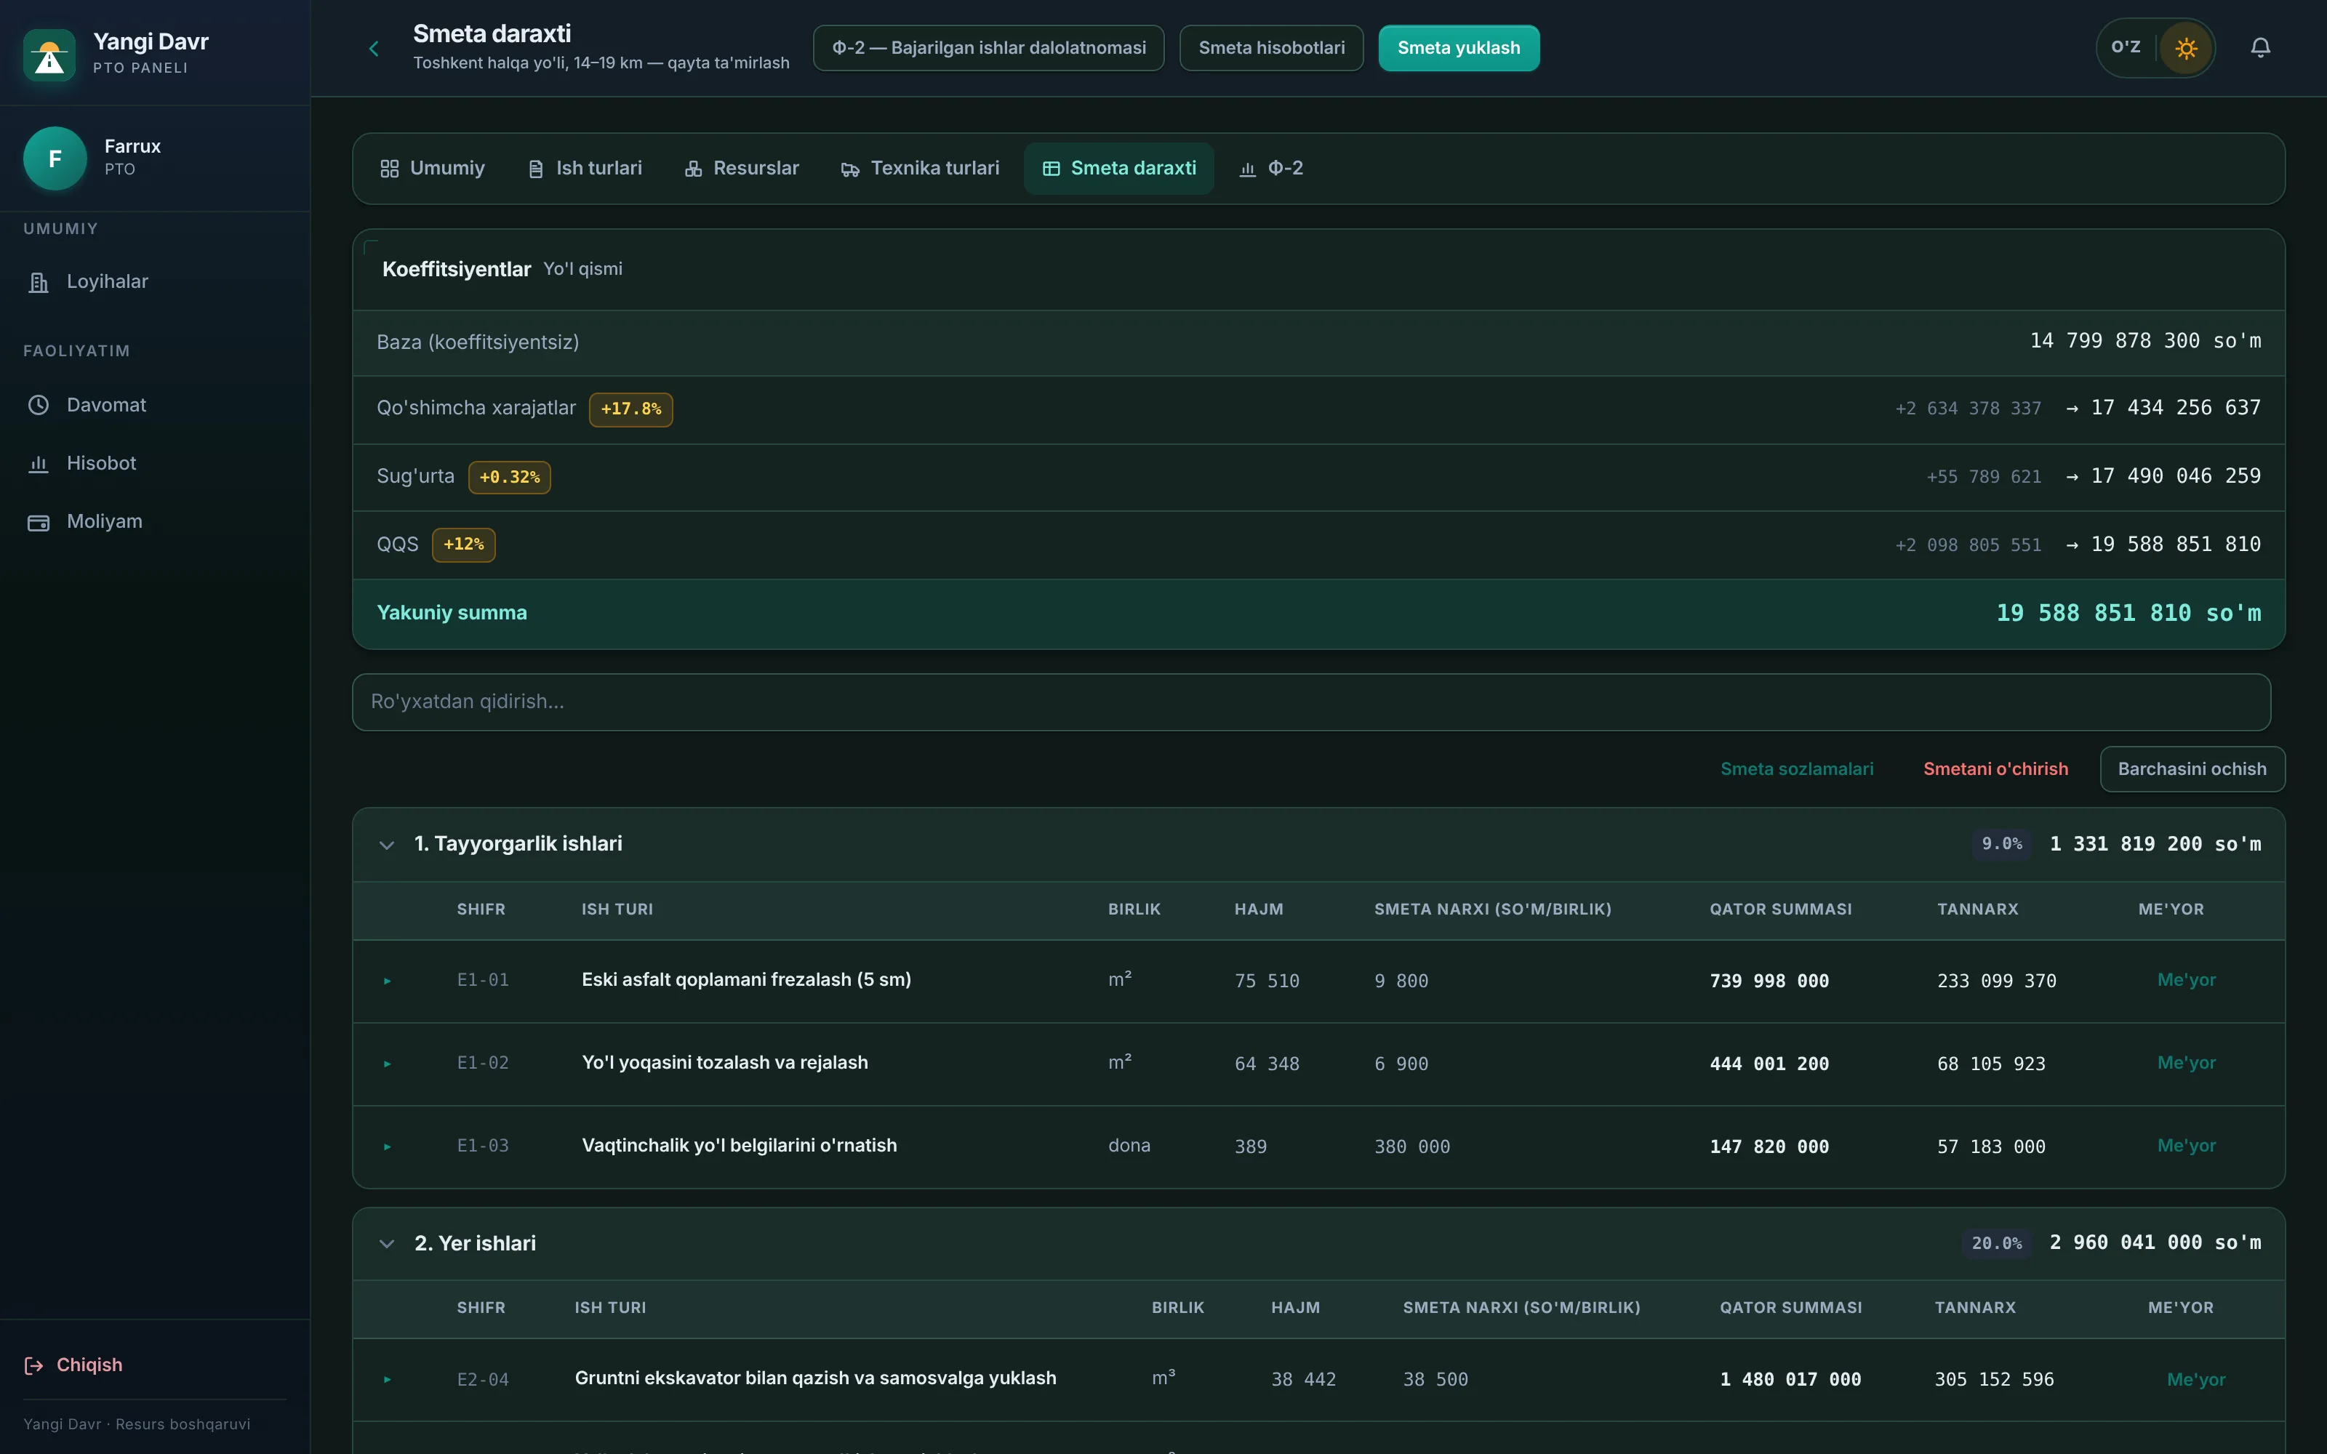Collapse the 2. Yer ishlari section
The height and width of the screenshot is (1454, 2327).
click(387, 1243)
